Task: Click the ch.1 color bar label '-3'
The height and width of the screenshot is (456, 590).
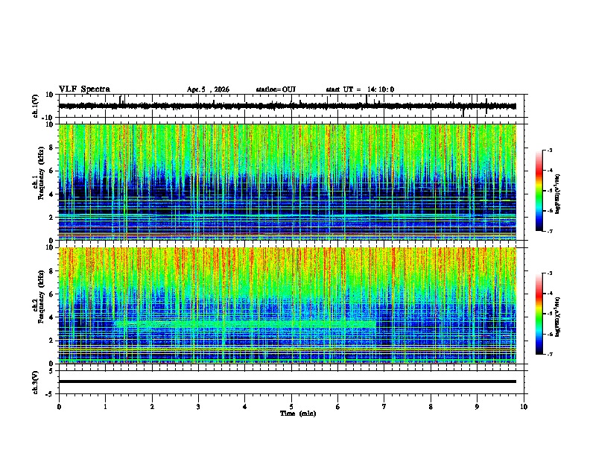Action: [550, 150]
